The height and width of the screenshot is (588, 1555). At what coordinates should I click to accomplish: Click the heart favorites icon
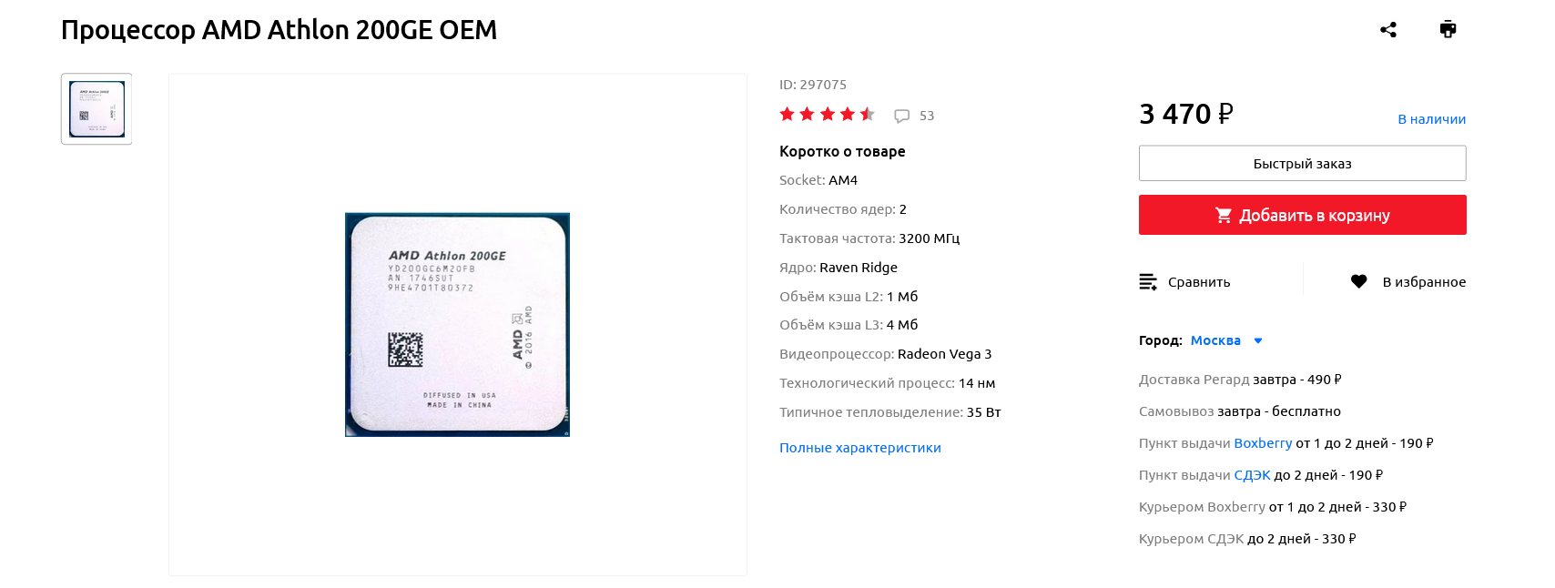[x=1358, y=282]
